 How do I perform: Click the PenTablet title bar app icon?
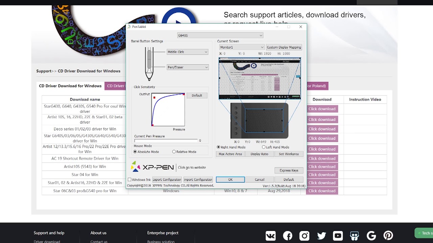[129, 27]
